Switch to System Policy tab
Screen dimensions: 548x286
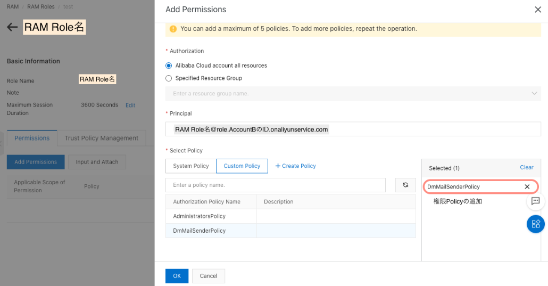click(x=190, y=166)
